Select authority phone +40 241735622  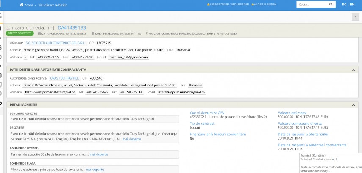(x=97, y=92)
